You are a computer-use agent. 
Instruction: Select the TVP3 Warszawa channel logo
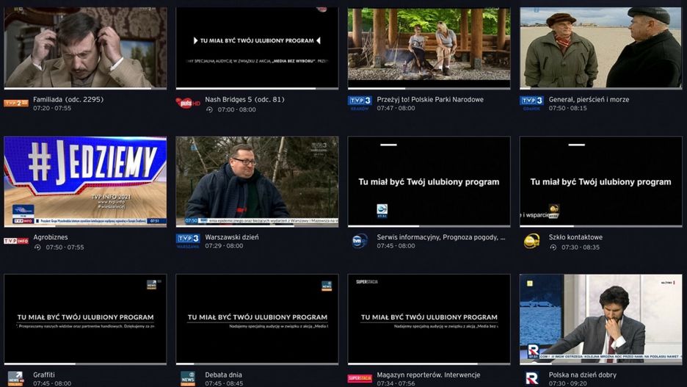[188, 241]
